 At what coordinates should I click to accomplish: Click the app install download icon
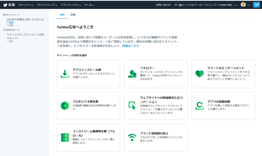(65, 74)
